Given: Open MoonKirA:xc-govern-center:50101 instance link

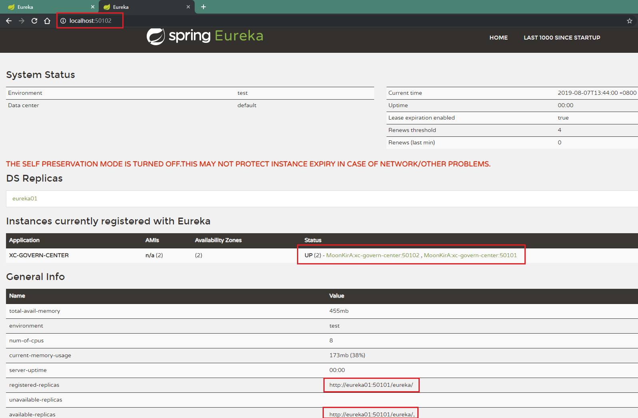Looking at the screenshot, I should 470,255.
